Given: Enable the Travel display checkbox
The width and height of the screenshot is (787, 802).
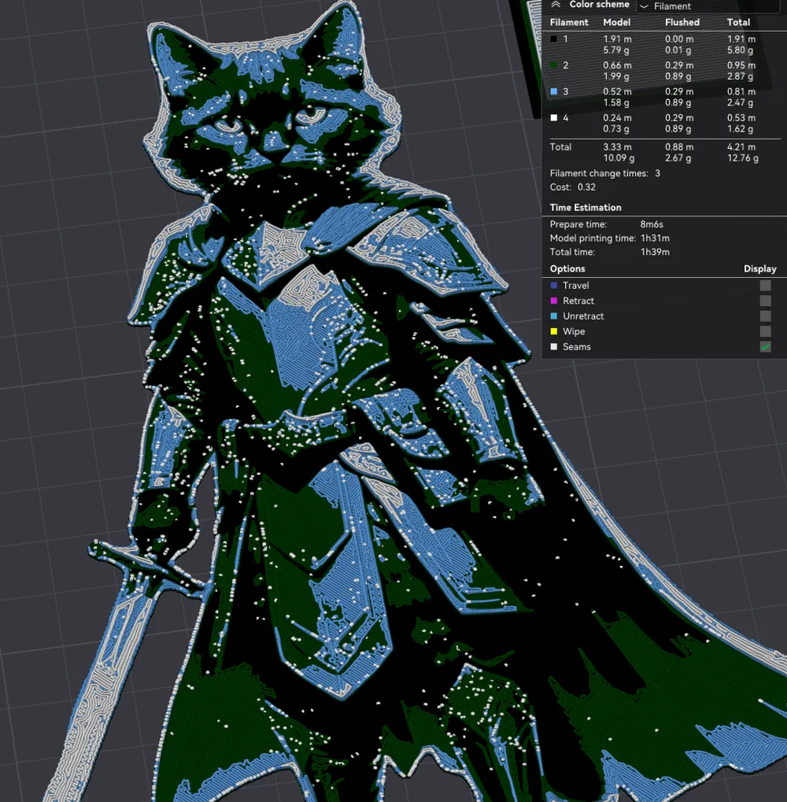Looking at the screenshot, I should [765, 285].
